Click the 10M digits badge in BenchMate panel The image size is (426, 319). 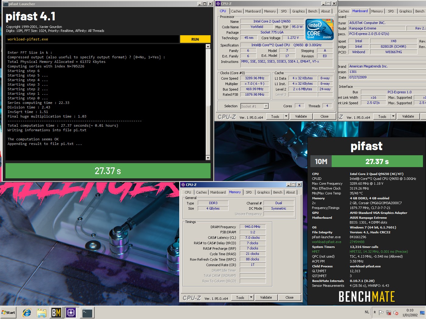click(x=321, y=161)
